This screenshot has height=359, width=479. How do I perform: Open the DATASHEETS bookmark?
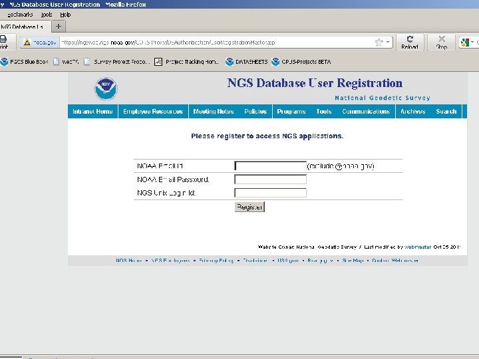tap(247, 62)
